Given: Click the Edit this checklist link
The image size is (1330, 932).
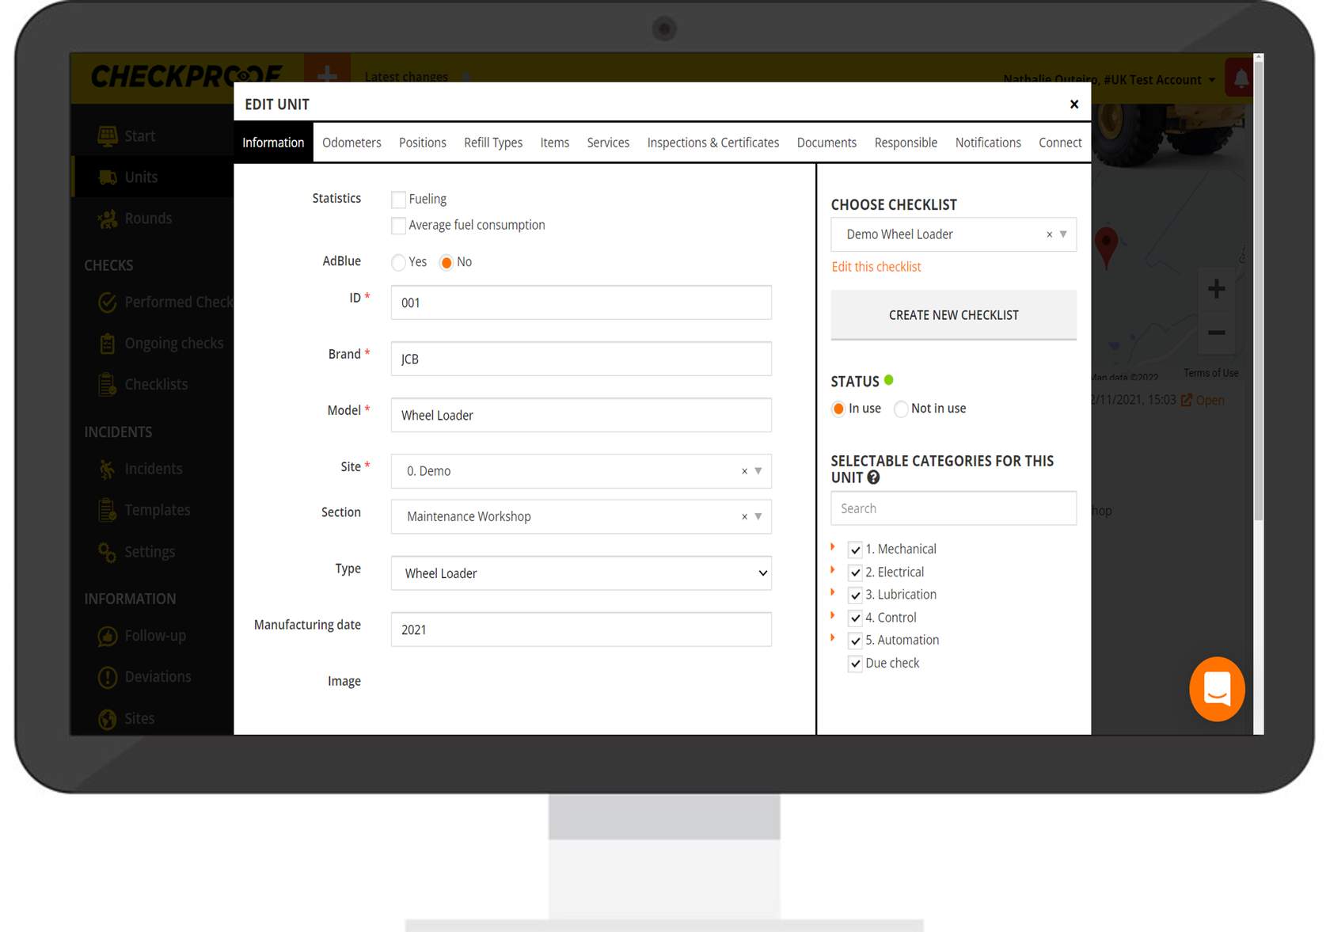Looking at the screenshot, I should click(x=876, y=267).
